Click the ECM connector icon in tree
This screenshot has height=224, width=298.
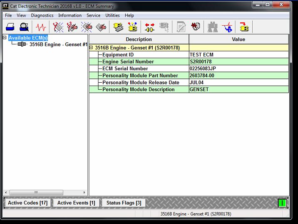[x=22, y=44]
